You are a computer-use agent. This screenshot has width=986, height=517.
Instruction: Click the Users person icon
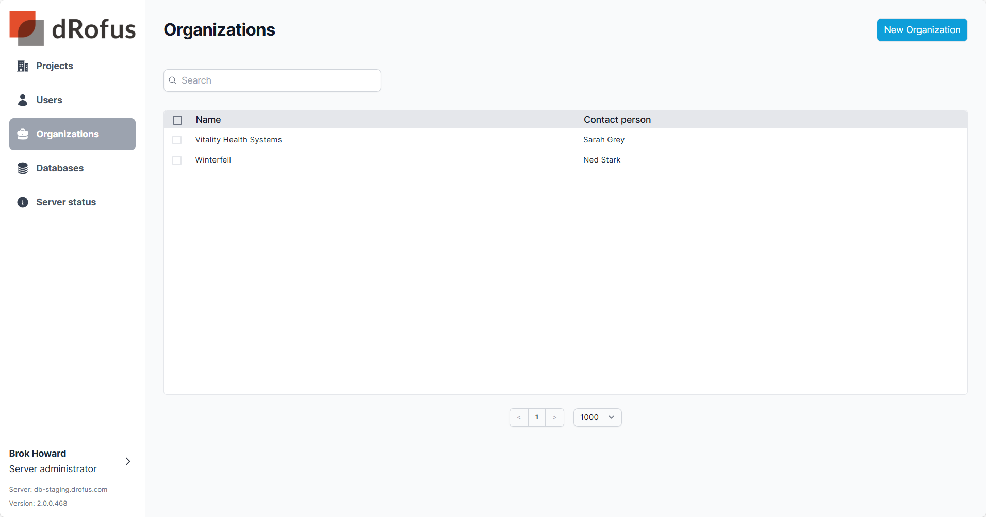coord(23,100)
